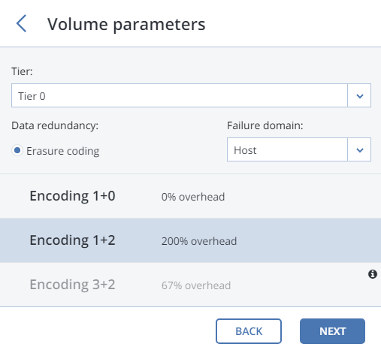Proceed with the NEXT button
Viewport: 381px width, 353px height.
332,331
